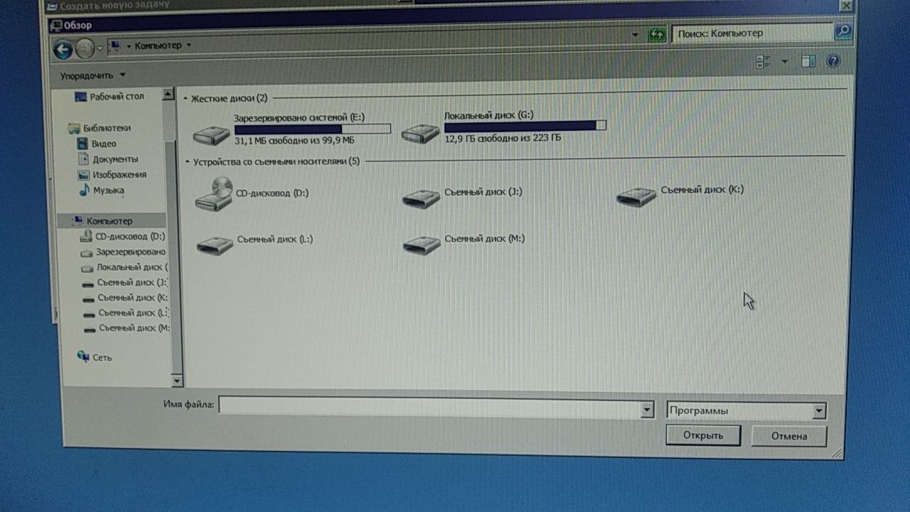Click the 'Локальный диск (G:)' drive icon
910x512 pixels.
click(421, 133)
